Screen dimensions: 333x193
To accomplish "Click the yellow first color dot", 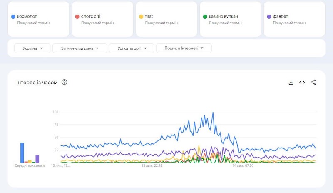I will coord(141,17).
